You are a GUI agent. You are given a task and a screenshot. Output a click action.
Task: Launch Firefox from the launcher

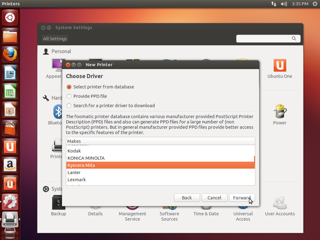(10, 54)
